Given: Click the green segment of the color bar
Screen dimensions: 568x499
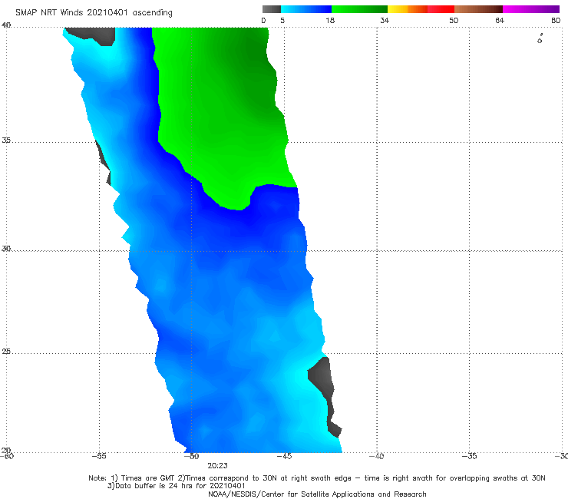Looking at the screenshot, I should [x=359, y=9].
